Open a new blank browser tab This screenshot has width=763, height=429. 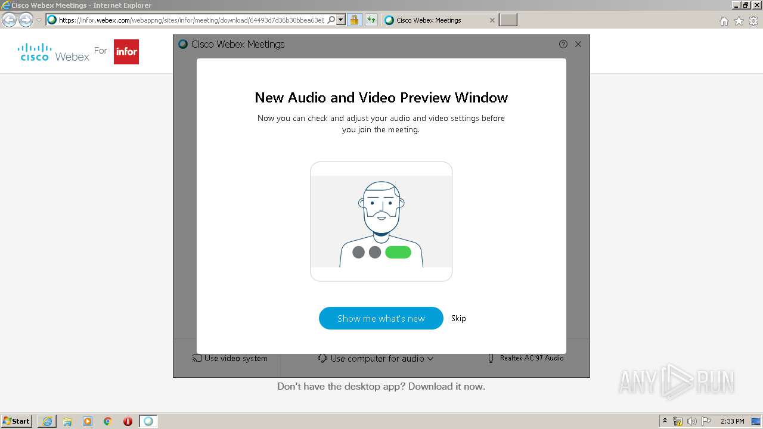tap(508, 20)
